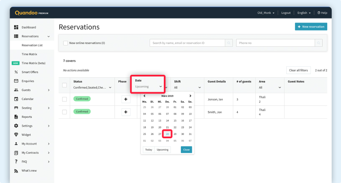This screenshot has width=341, height=183.
Task: Go to next month in calendar
Action: (x=190, y=96)
